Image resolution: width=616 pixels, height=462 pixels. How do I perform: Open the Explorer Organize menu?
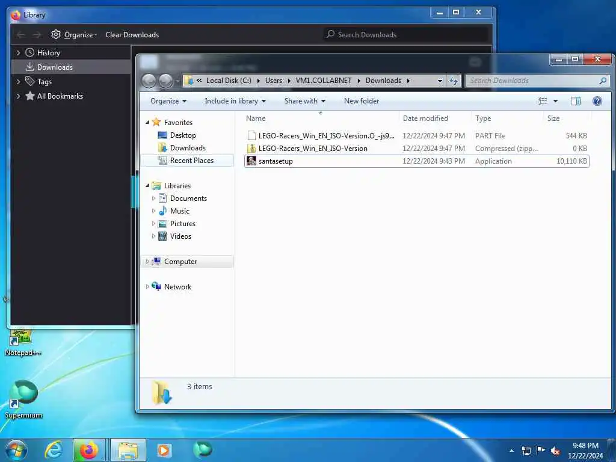point(168,101)
